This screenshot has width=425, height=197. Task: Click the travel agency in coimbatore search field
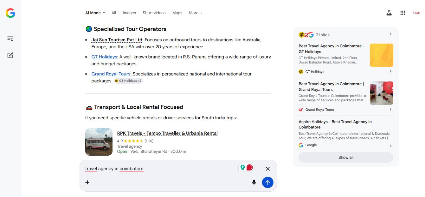pyautogui.click(x=160, y=169)
